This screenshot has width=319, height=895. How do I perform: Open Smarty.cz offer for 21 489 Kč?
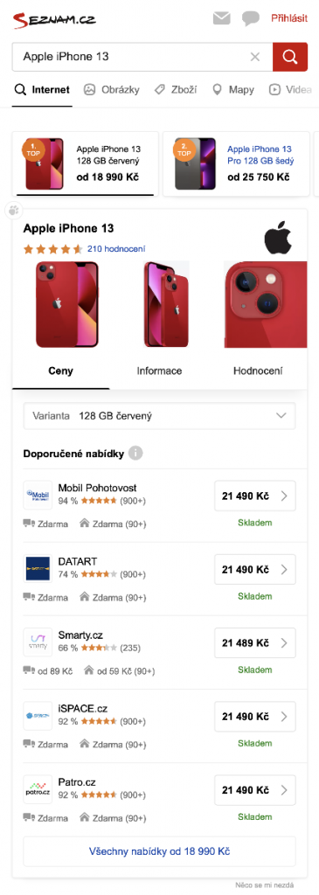pos(255,642)
